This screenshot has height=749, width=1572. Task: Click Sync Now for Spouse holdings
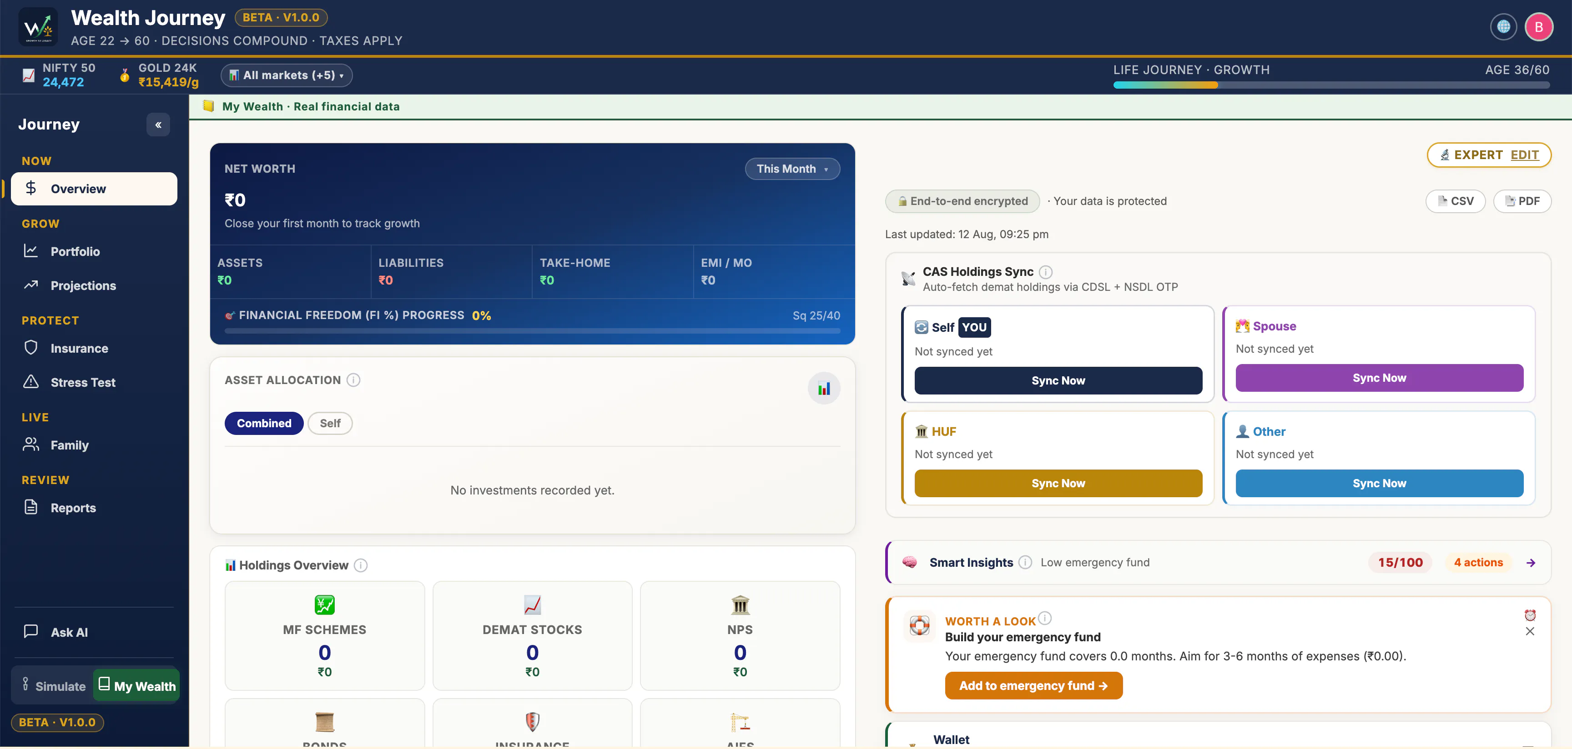(x=1379, y=378)
